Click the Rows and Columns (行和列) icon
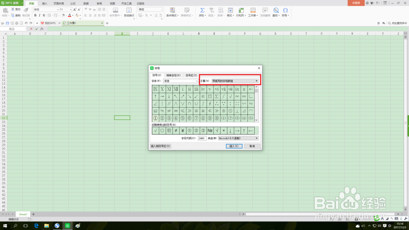409x230 pixels. [241, 11]
